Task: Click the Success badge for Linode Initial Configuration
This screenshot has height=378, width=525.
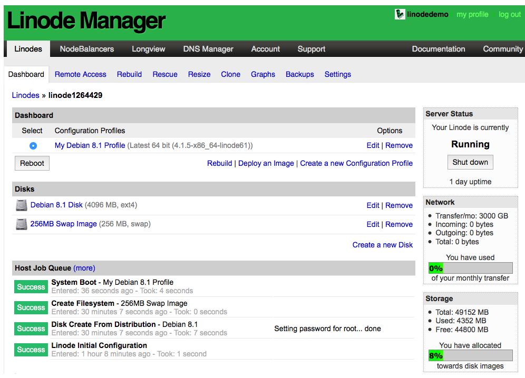Action: tap(31, 350)
